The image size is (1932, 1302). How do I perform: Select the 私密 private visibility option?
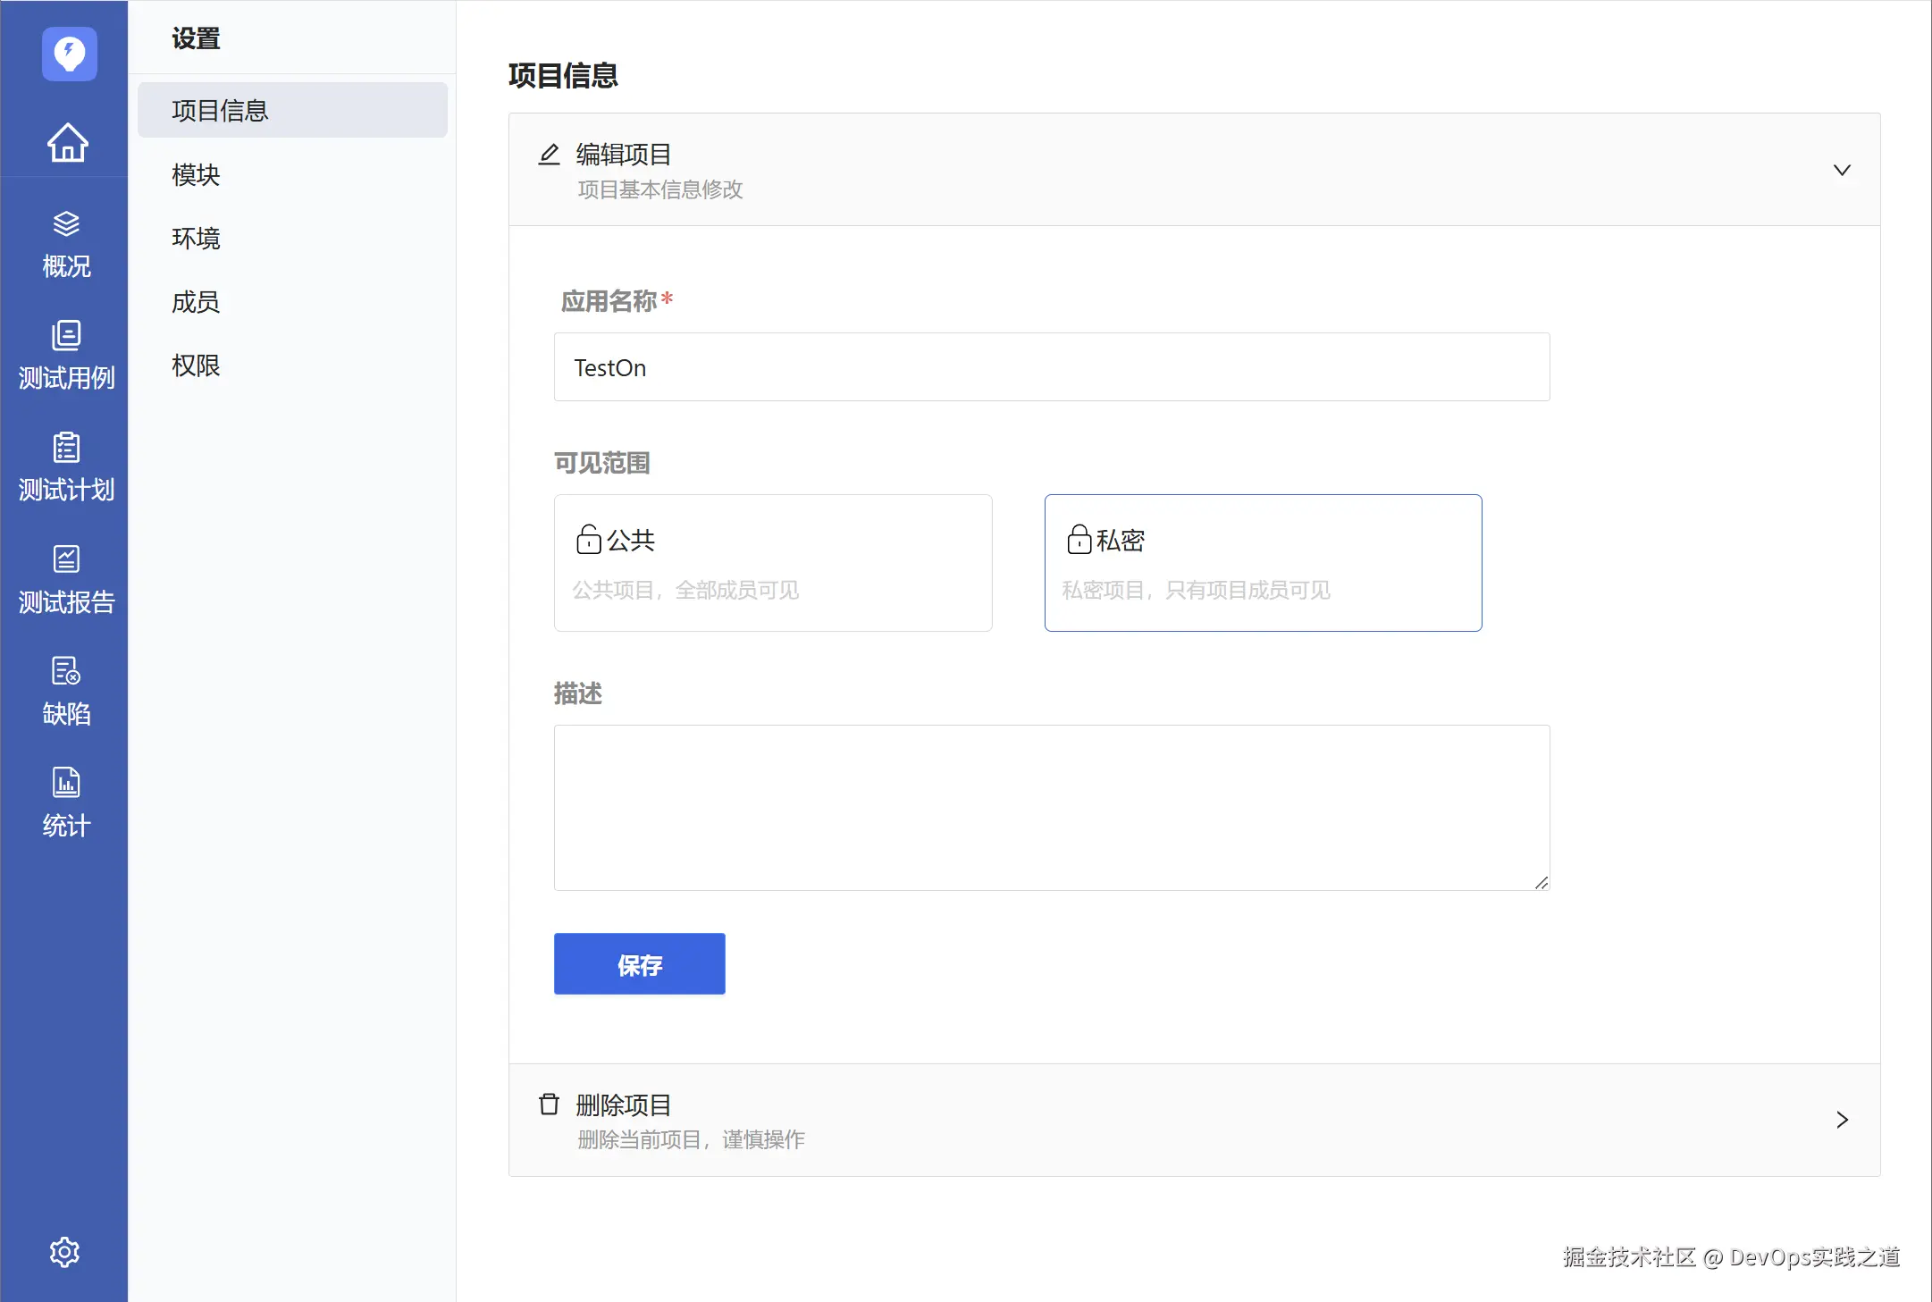tap(1262, 563)
